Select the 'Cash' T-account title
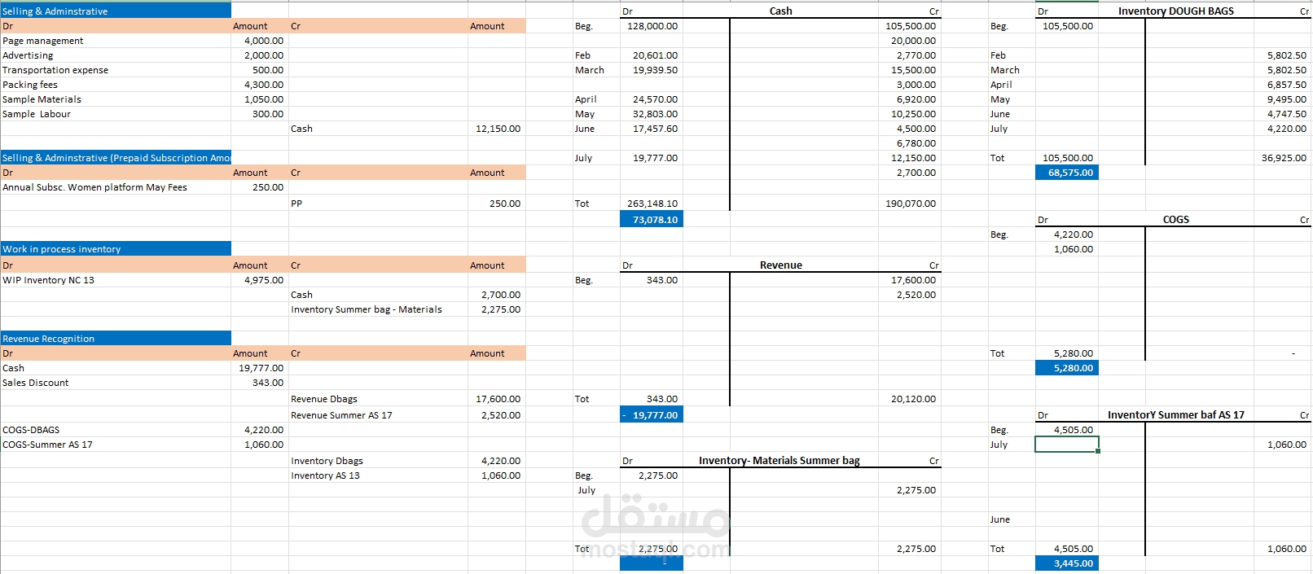Image resolution: width=1313 pixels, height=574 pixels. click(x=780, y=11)
